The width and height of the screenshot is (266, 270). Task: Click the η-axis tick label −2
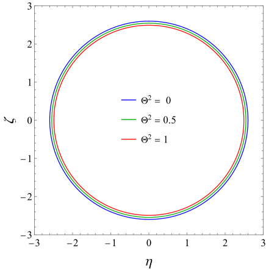point(73,243)
